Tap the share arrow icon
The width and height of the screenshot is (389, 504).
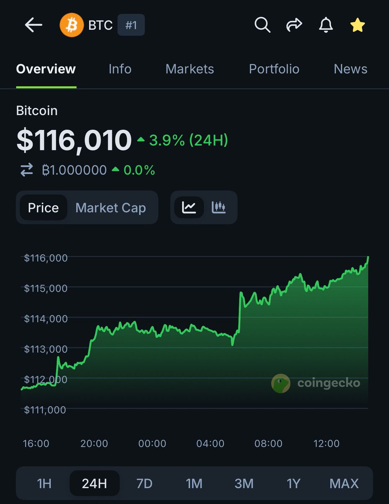point(294,25)
